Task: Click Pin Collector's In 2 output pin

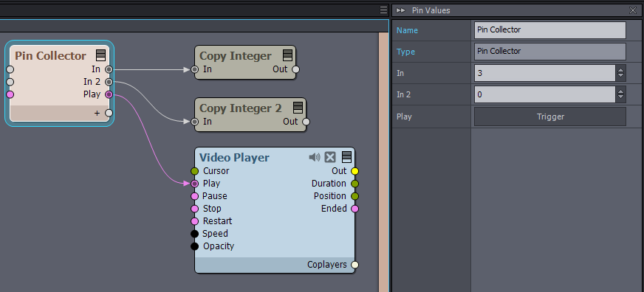Action: tap(109, 82)
